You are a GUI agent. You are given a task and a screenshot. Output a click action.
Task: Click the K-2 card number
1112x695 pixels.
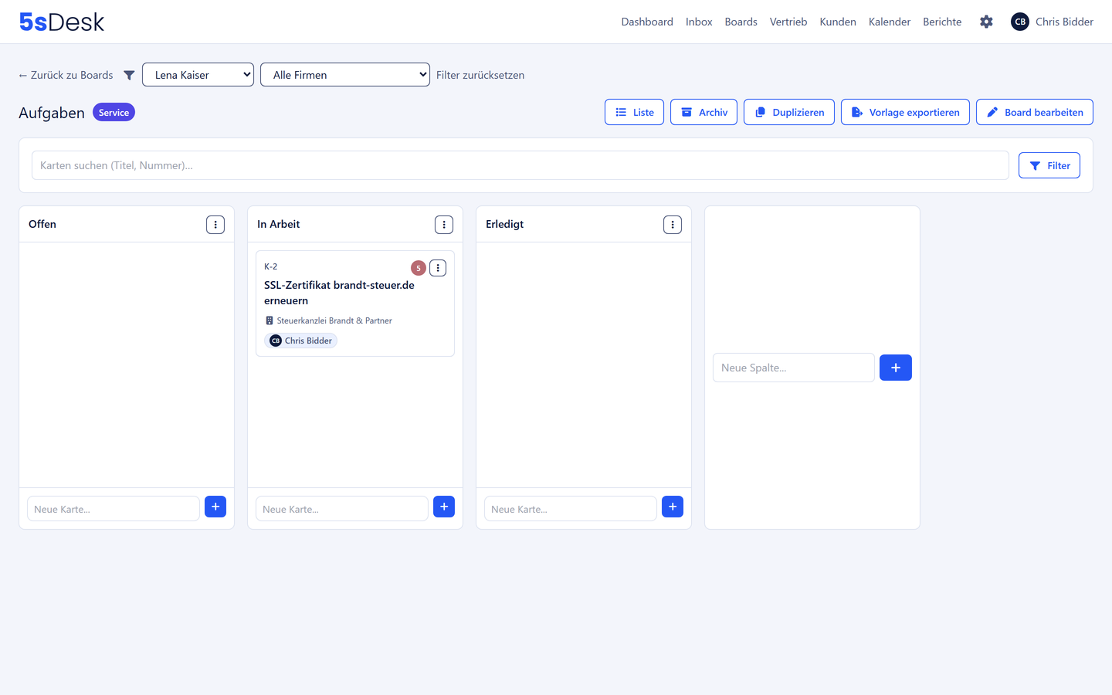270,266
